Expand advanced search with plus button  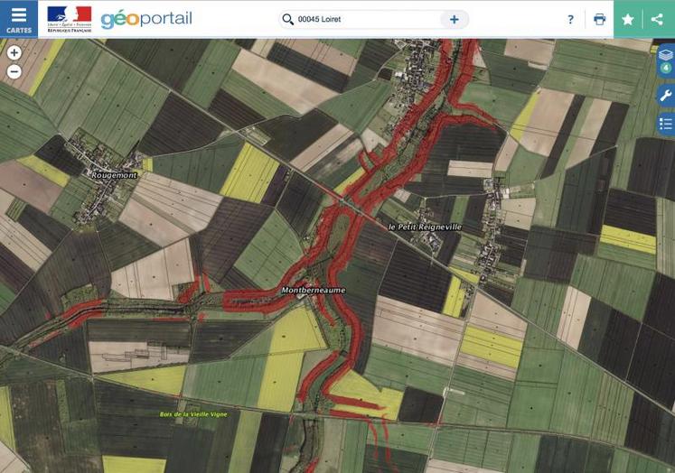[454, 19]
